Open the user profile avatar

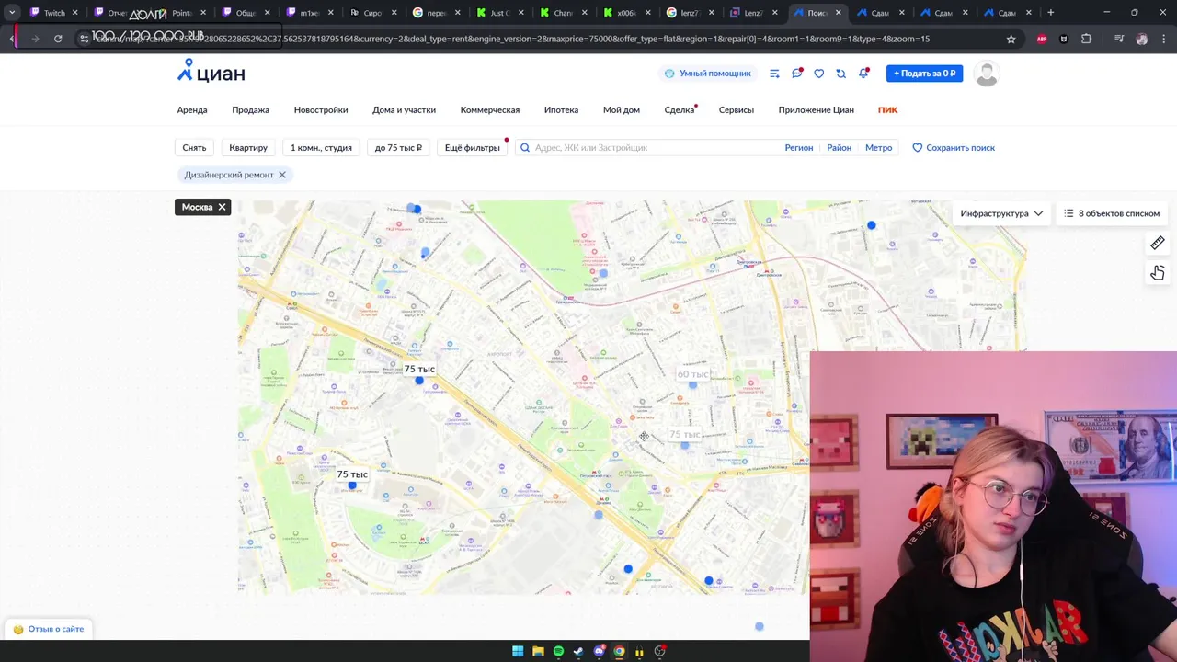tap(987, 74)
